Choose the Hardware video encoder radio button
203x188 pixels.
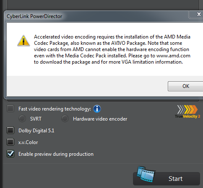[65, 118]
